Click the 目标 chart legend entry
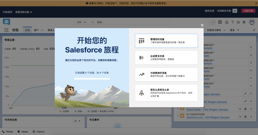 coord(78,111)
